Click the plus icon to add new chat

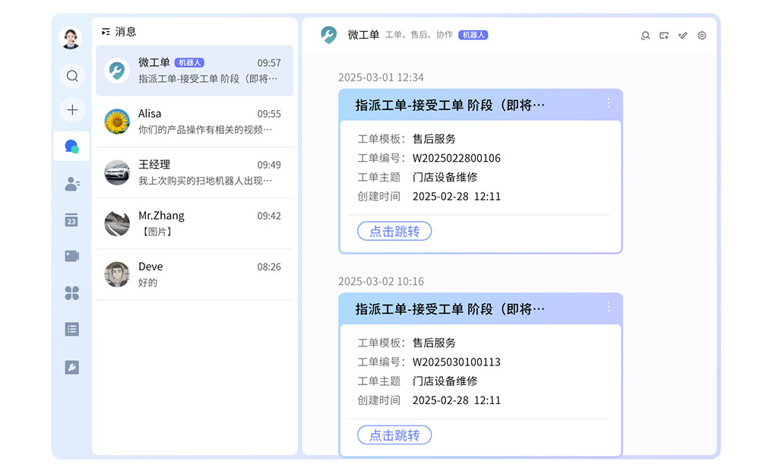[71, 109]
